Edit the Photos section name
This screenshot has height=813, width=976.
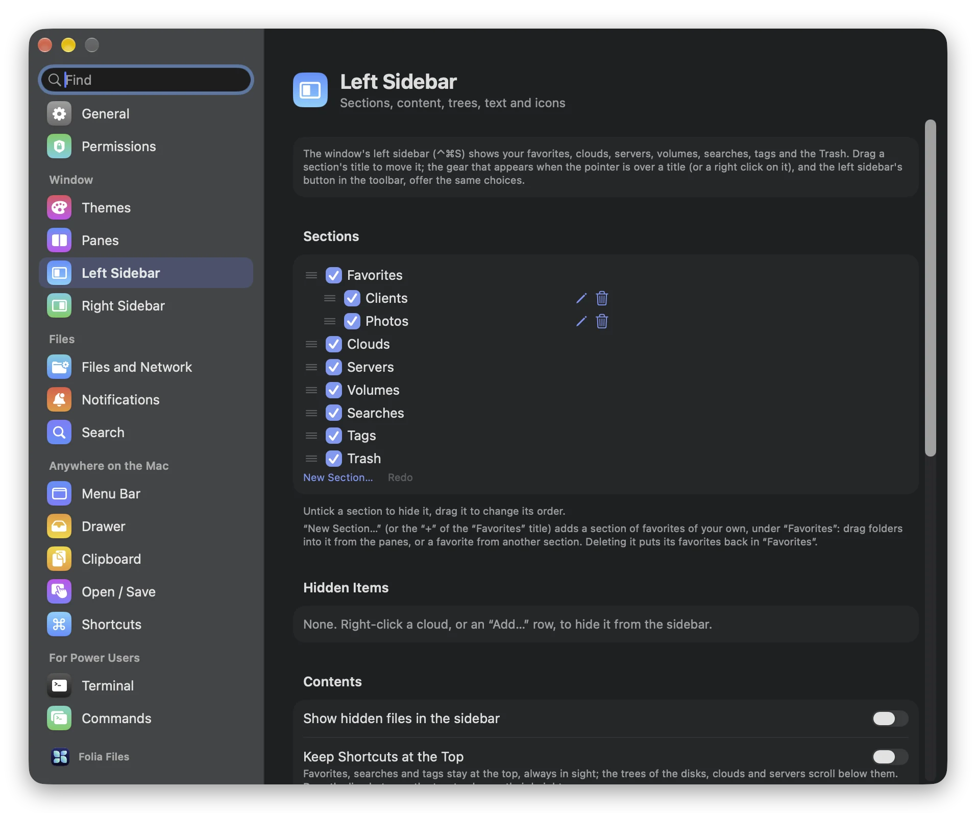(x=581, y=321)
